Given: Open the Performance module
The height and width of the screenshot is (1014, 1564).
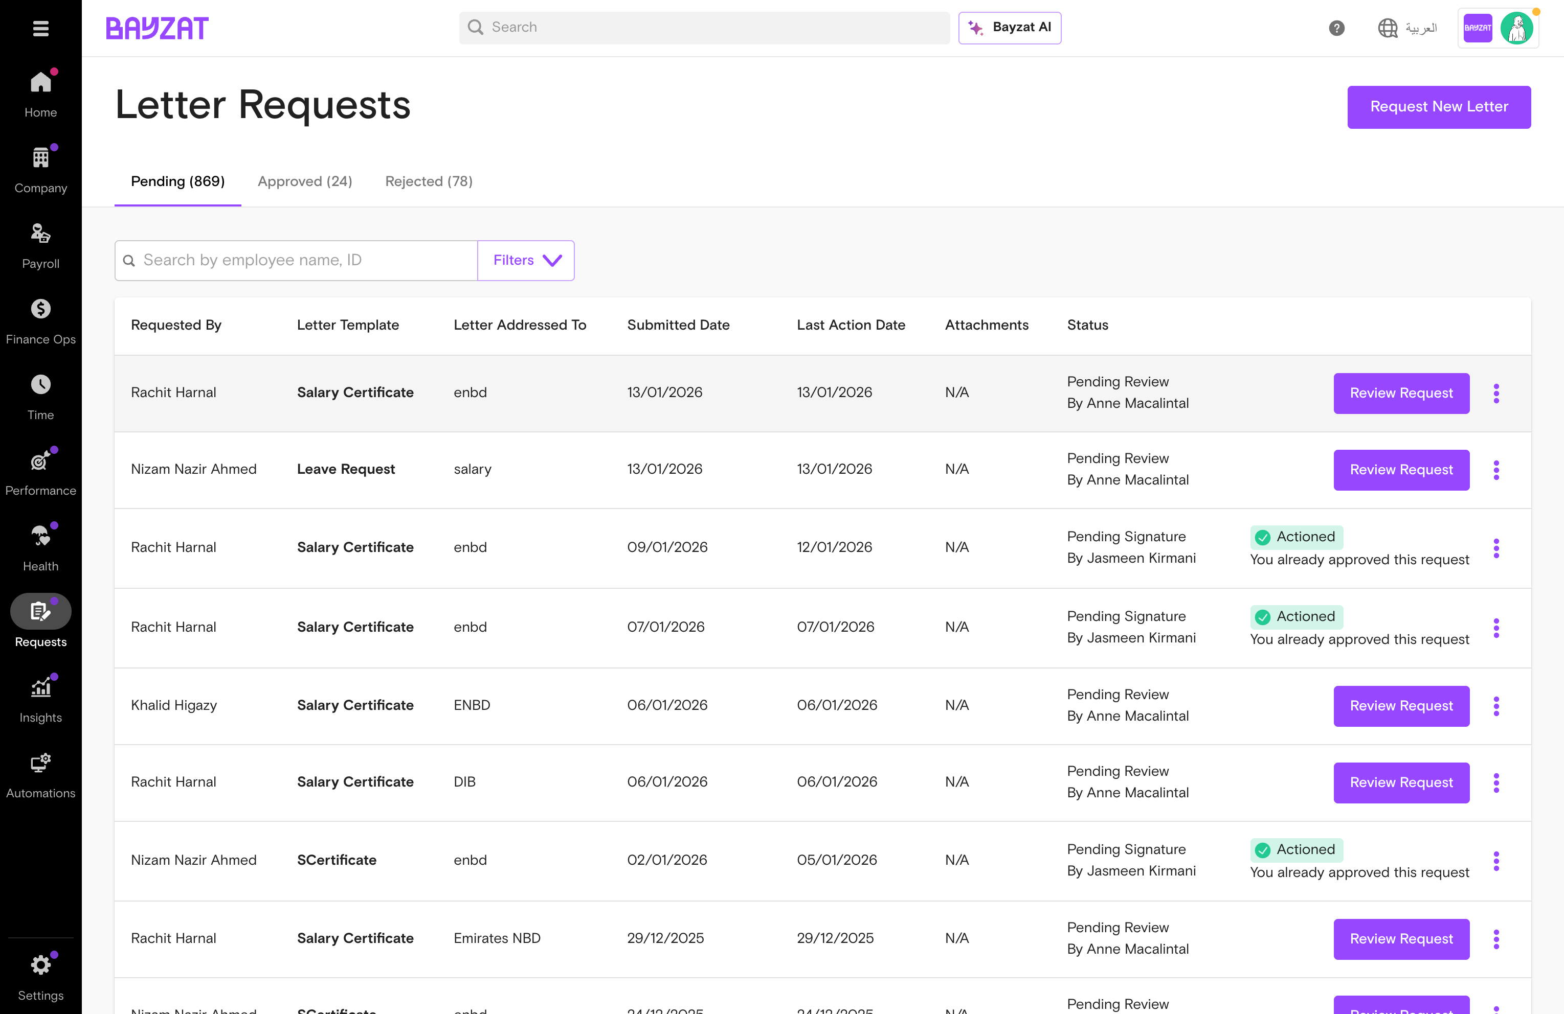Looking at the screenshot, I should click(41, 472).
